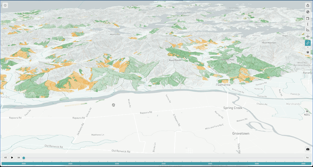Collapse the toolbar with the chevron arrow
The width and height of the screenshot is (313, 167).
308,48
